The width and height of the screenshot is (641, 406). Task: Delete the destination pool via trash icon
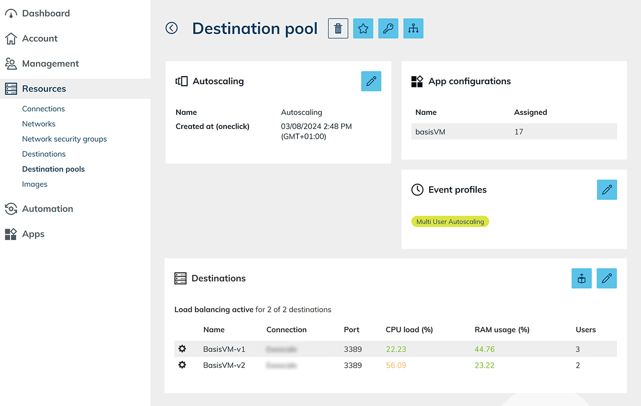pos(338,29)
